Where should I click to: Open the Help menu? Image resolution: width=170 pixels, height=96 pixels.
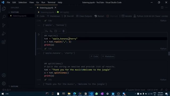(x=60, y=2)
